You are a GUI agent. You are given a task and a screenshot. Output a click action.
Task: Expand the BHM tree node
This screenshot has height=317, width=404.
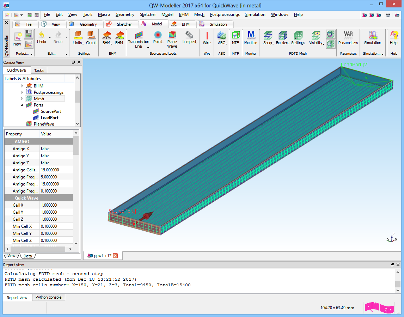point(22,86)
